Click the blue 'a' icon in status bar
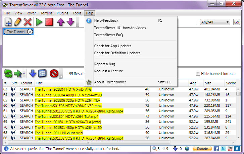 point(237,149)
